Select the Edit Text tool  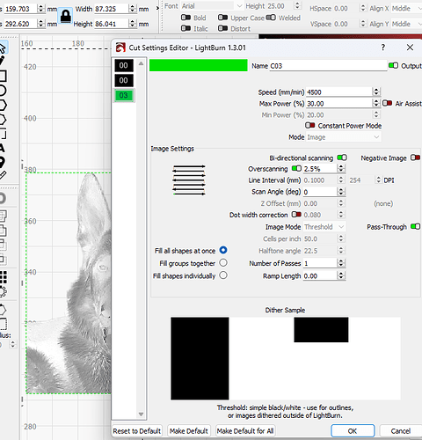(x=3, y=148)
